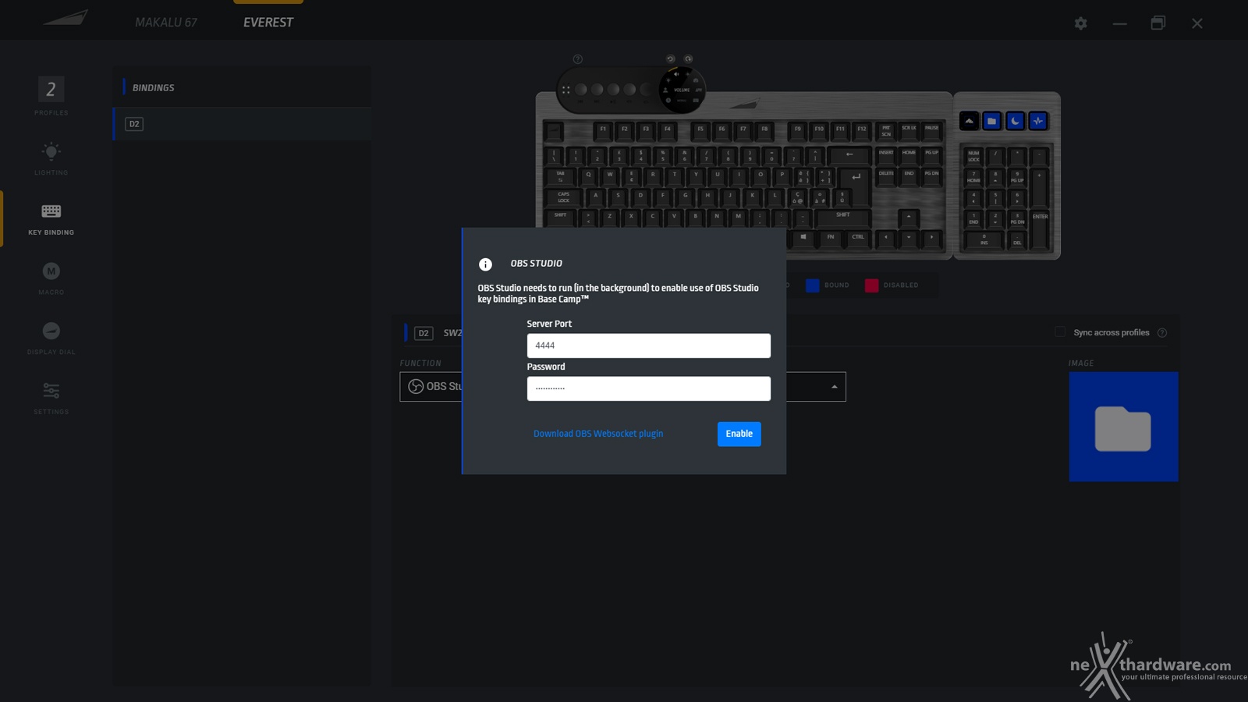Select the up arrow key on keyboard image
Viewport: 1248px width, 702px height.
coord(908,218)
